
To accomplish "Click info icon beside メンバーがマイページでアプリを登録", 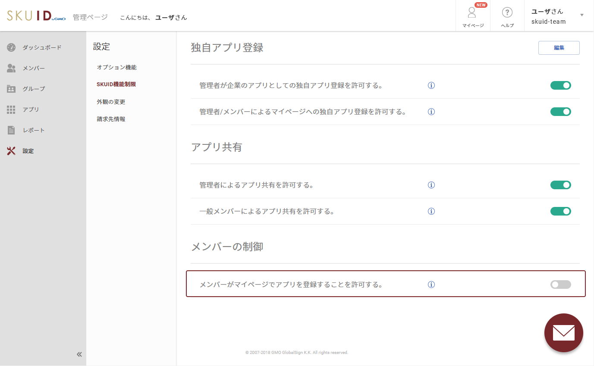I will (431, 285).
